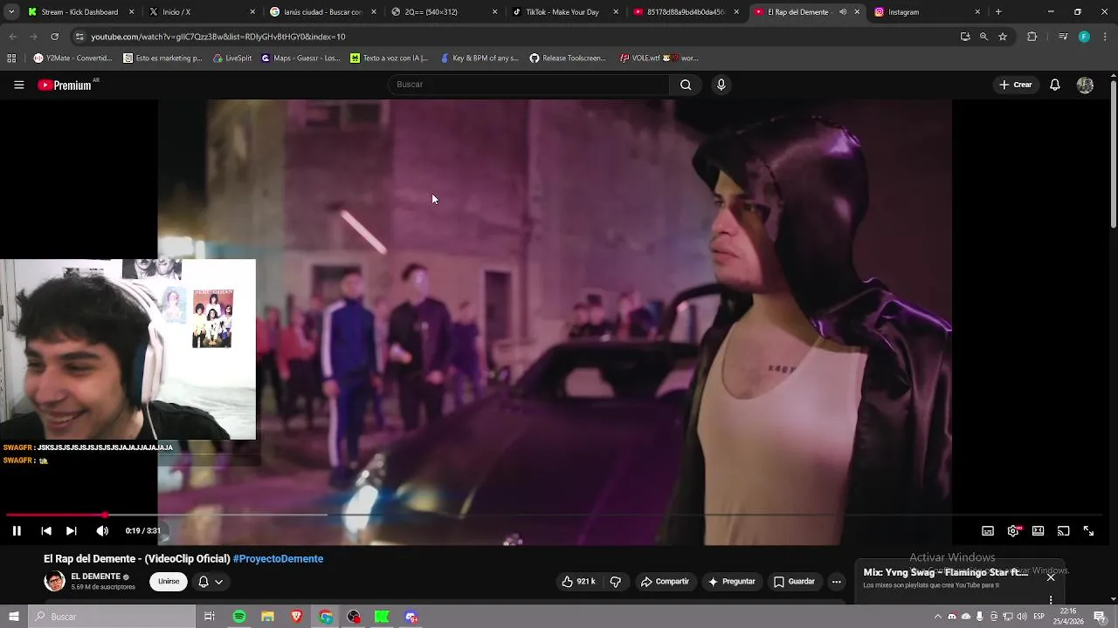
Task: Open tab search dropdown arrow
Action: (x=10, y=12)
